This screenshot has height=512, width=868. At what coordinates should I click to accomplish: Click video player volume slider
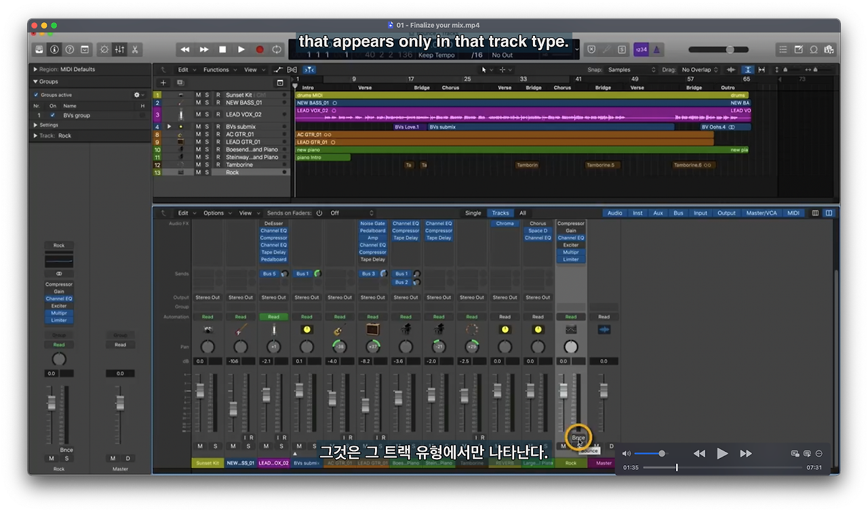tap(650, 454)
